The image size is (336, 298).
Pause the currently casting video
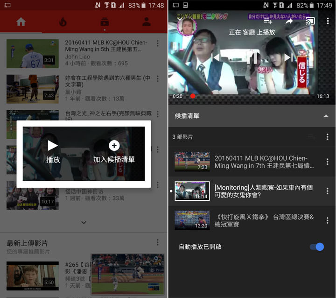(x=252, y=57)
